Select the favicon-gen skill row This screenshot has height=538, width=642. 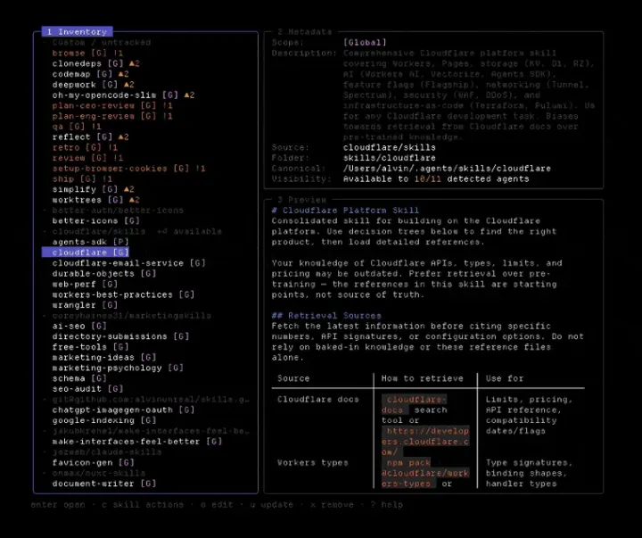(93, 462)
